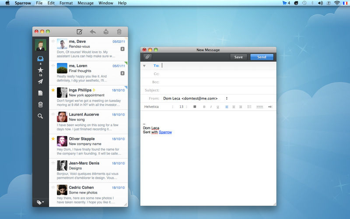Open Sent mail paper plane icon
Viewport: 350px width, 219px height.
click(40, 81)
